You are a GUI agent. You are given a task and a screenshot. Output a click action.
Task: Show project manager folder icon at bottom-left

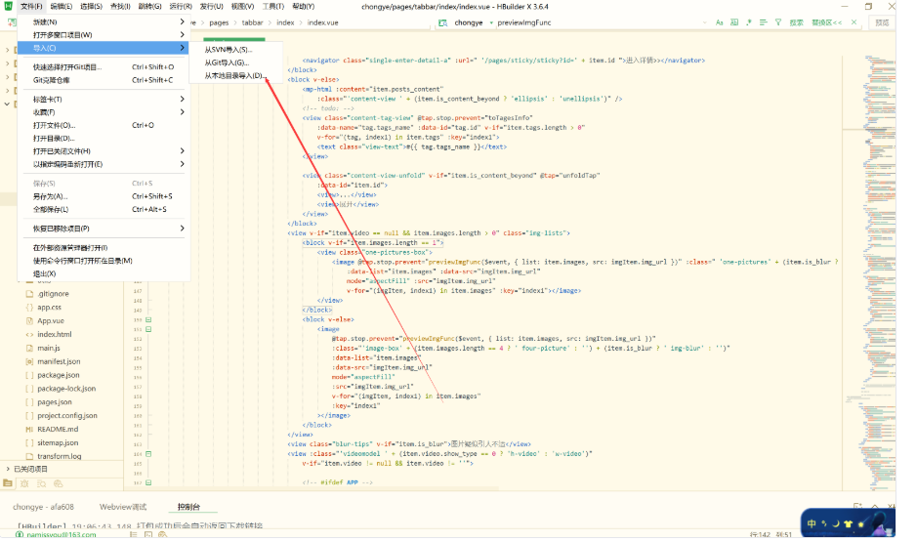[x=8, y=483]
